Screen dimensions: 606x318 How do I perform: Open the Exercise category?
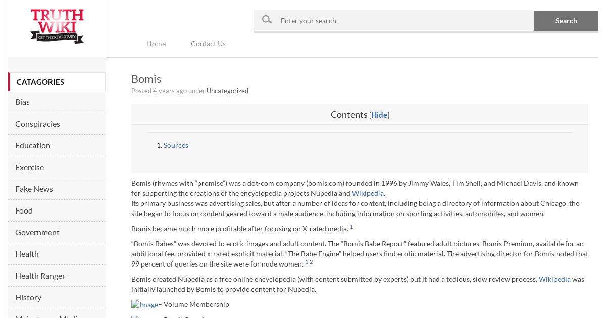(x=57, y=167)
